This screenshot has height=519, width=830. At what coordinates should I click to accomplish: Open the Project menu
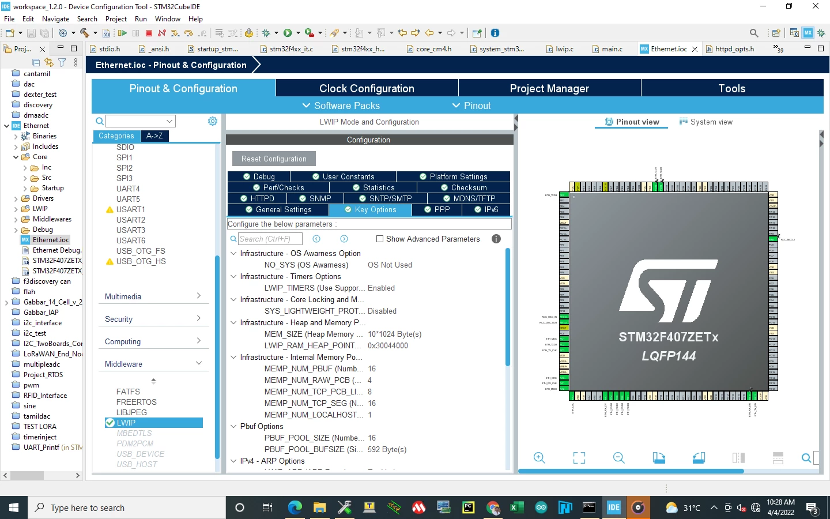point(116,19)
